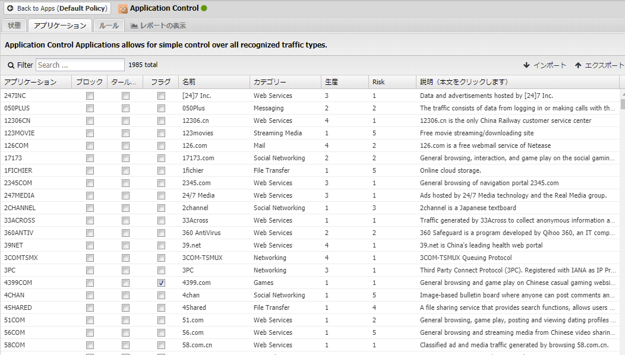Screen dimensions: 625x355
Task: Check the flag checkbox for 4CHAN
Action: click(x=161, y=296)
